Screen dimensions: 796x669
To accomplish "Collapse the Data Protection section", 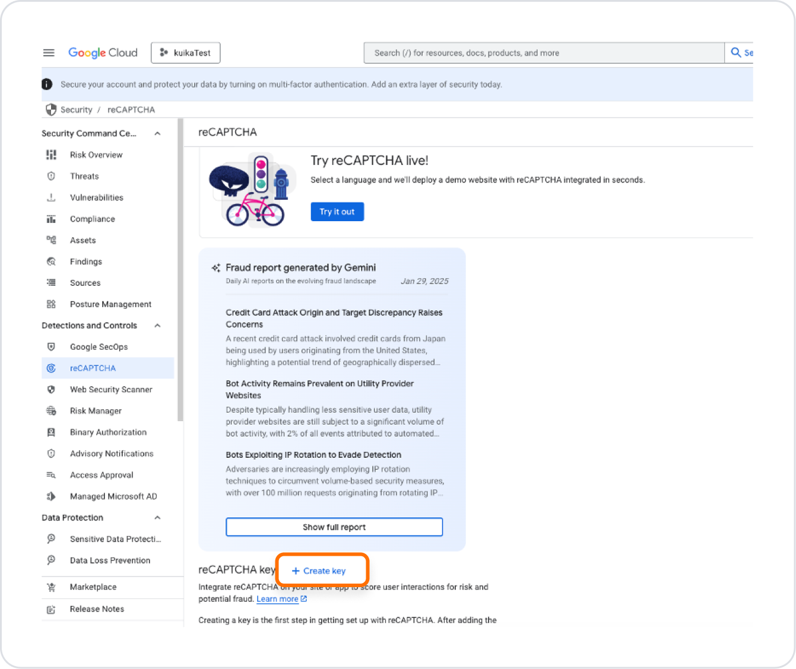I will point(157,518).
